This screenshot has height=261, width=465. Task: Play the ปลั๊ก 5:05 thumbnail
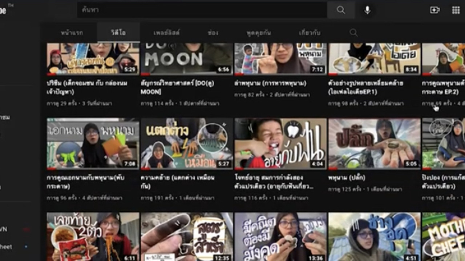374,144
